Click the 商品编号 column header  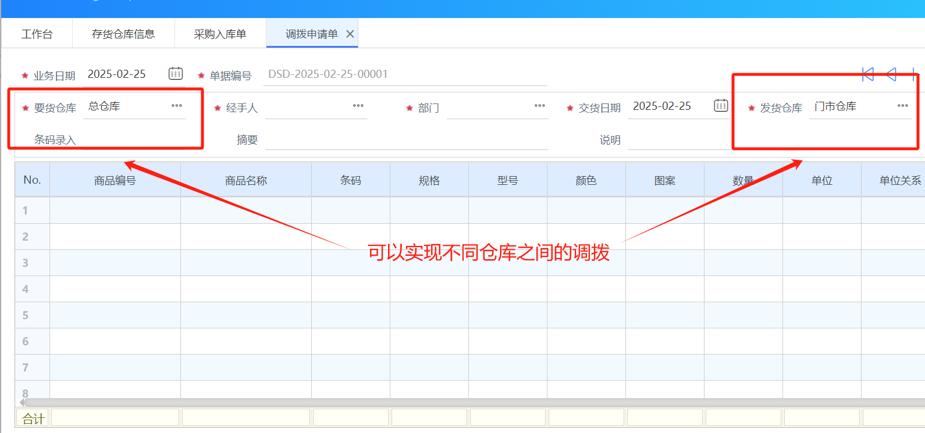tap(115, 181)
